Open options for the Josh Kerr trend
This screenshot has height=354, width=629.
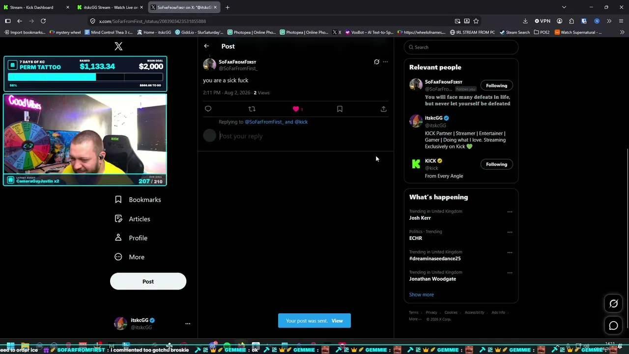(510, 212)
